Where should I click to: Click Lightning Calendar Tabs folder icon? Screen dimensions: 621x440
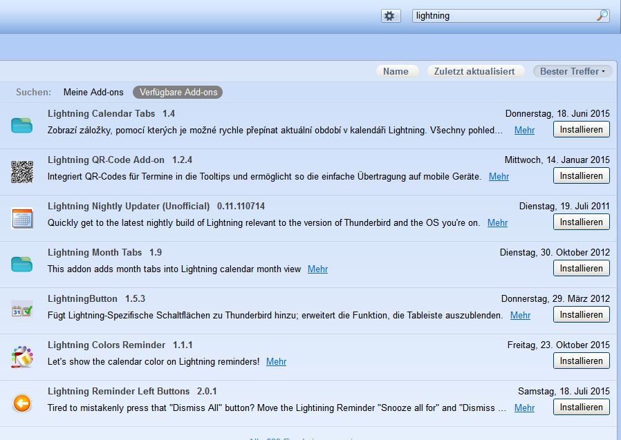coord(21,126)
